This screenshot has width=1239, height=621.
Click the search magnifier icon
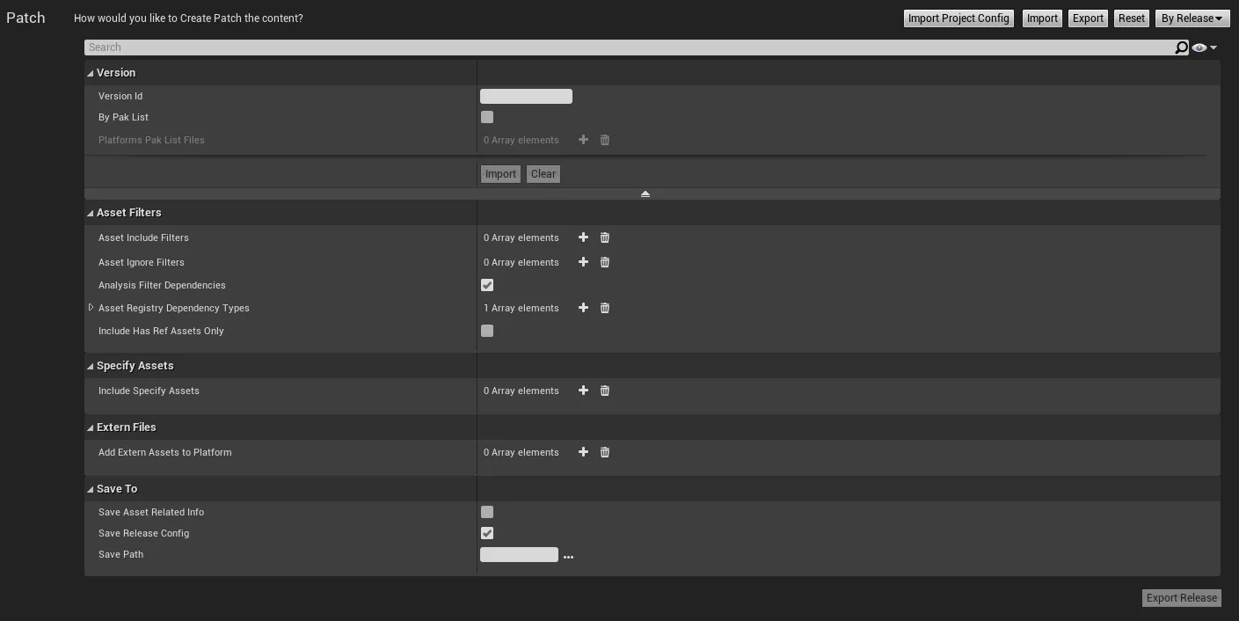(1181, 47)
